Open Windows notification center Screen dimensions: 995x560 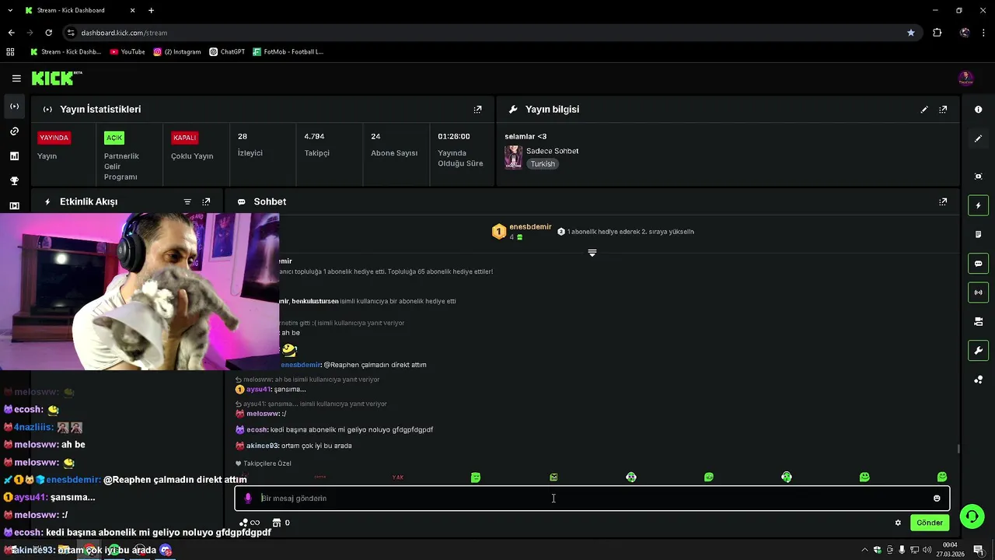(x=978, y=550)
